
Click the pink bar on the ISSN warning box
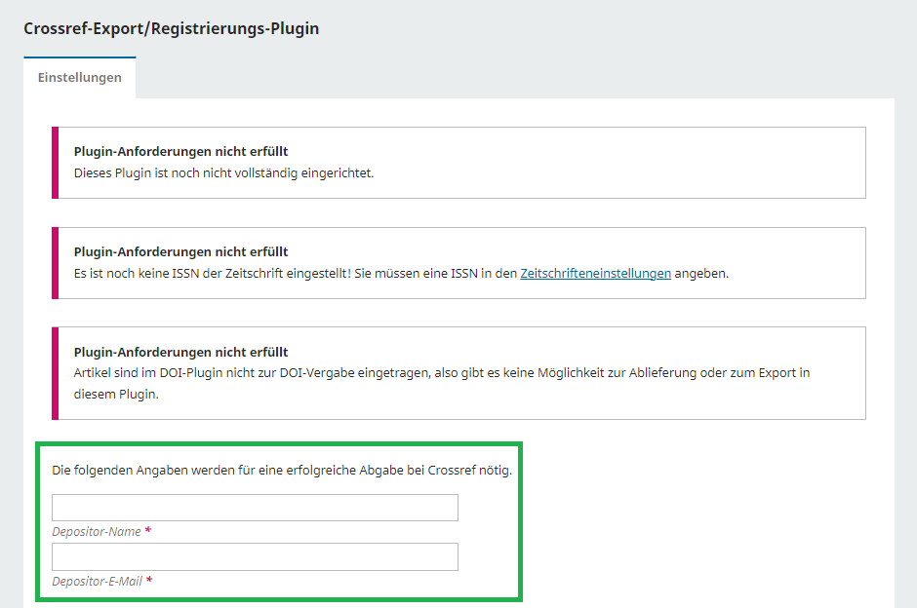(x=55, y=263)
